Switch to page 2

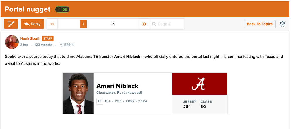113,24
